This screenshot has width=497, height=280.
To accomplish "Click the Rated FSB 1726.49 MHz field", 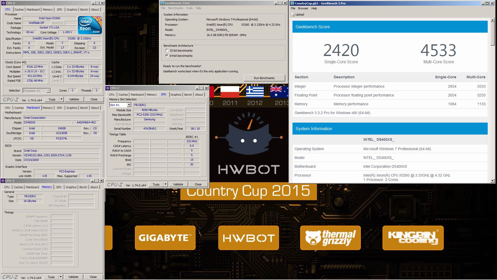I will (x=35, y=81).
